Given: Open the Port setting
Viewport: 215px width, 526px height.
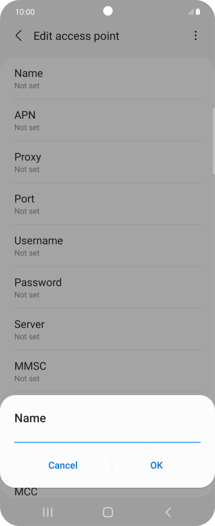Looking at the screenshot, I should 107,204.
